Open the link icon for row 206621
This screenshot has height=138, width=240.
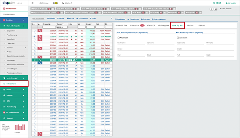[x=40, y=31]
